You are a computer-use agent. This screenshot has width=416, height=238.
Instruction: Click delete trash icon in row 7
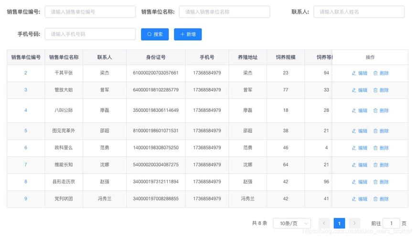375,165
